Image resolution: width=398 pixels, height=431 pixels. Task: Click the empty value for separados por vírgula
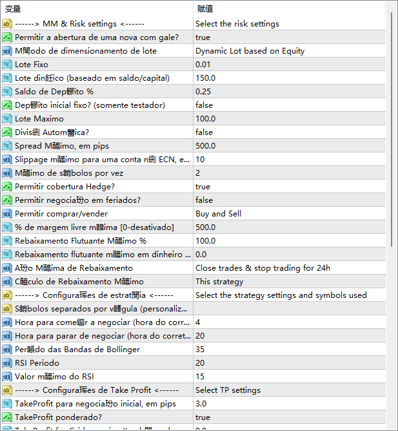(289, 309)
